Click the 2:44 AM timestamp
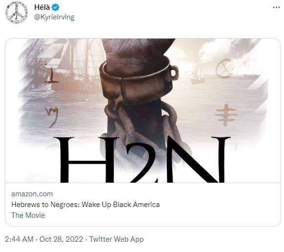 [19, 239]
